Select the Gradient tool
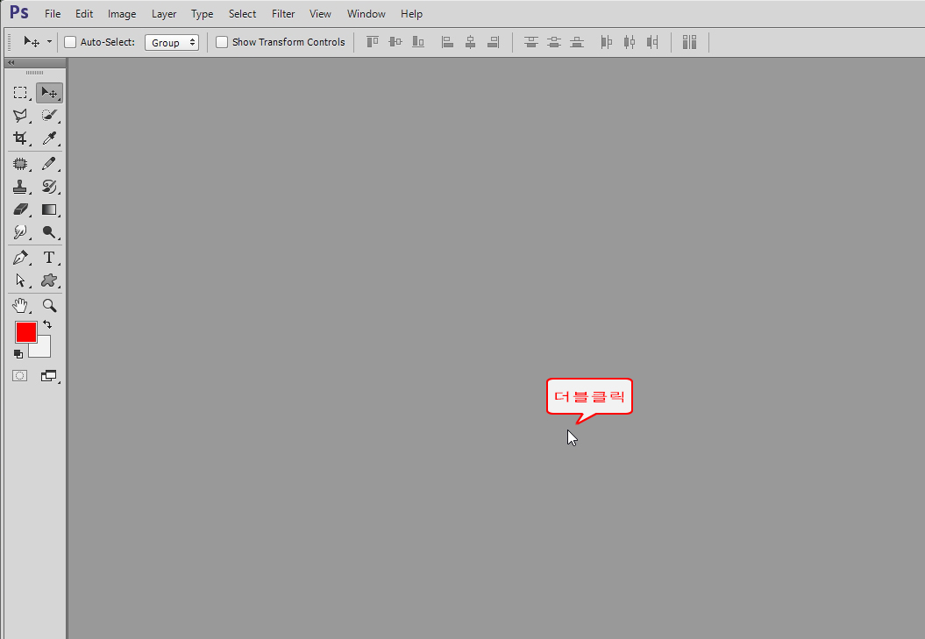The width and height of the screenshot is (925, 639). [x=49, y=209]
